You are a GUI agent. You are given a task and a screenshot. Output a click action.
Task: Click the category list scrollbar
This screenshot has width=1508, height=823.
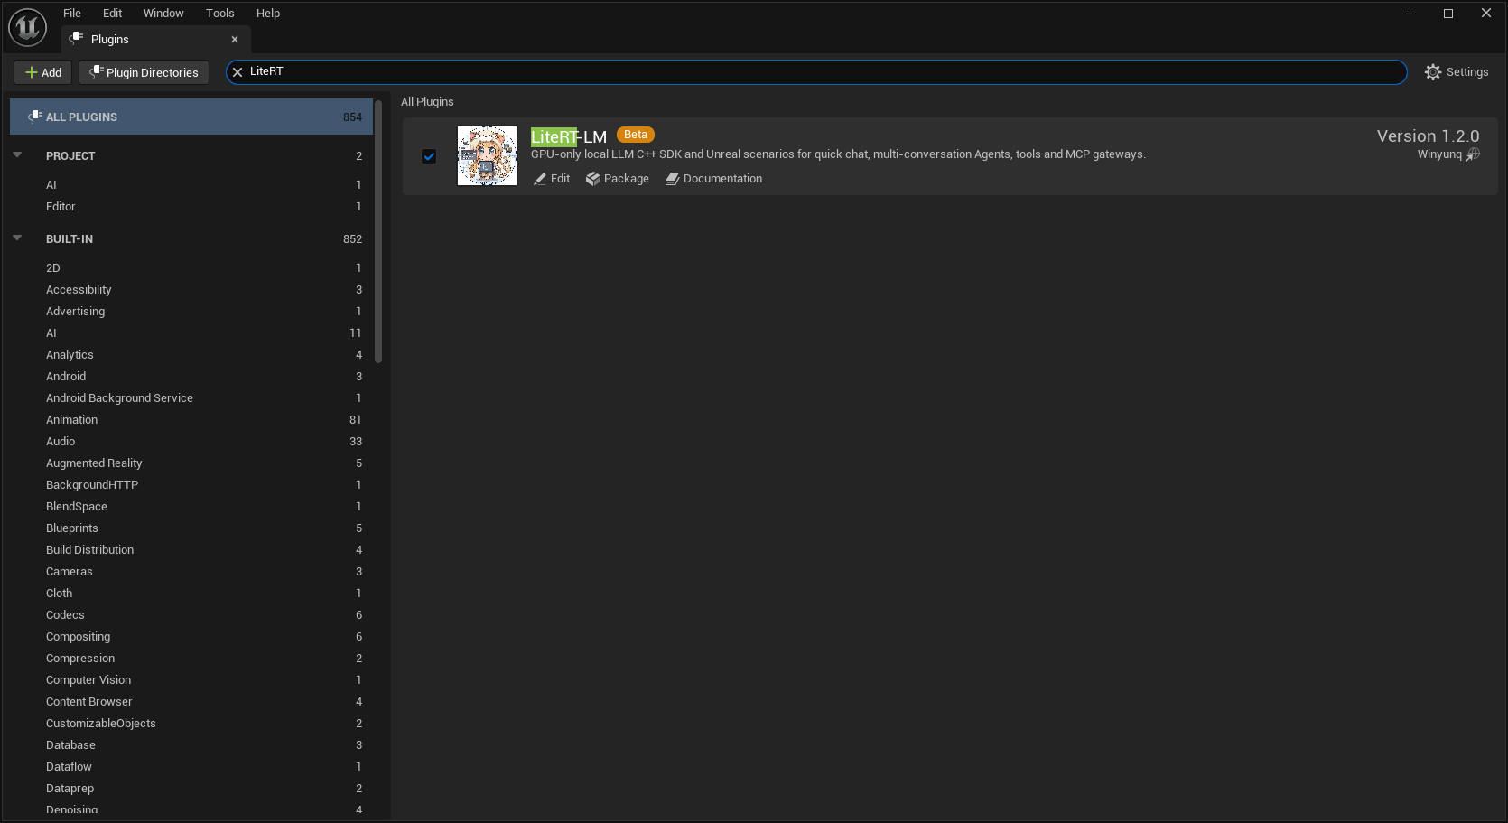point(378,231)
